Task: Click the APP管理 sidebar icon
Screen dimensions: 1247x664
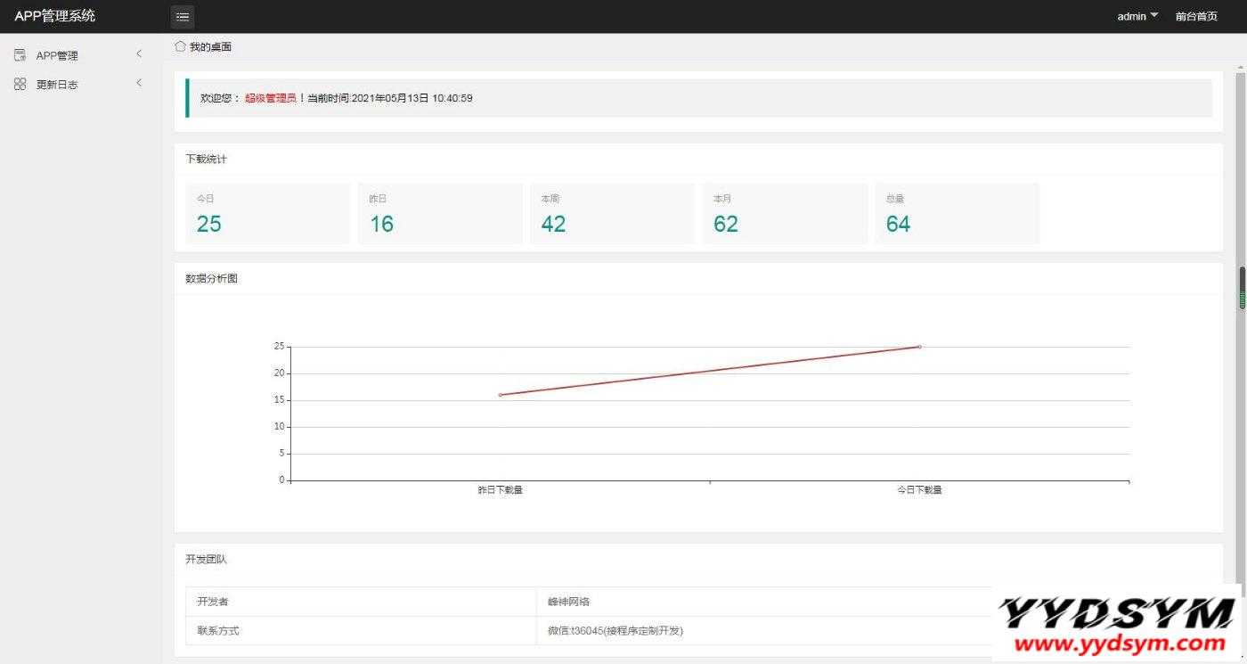Action: click(x=20, y=55)
